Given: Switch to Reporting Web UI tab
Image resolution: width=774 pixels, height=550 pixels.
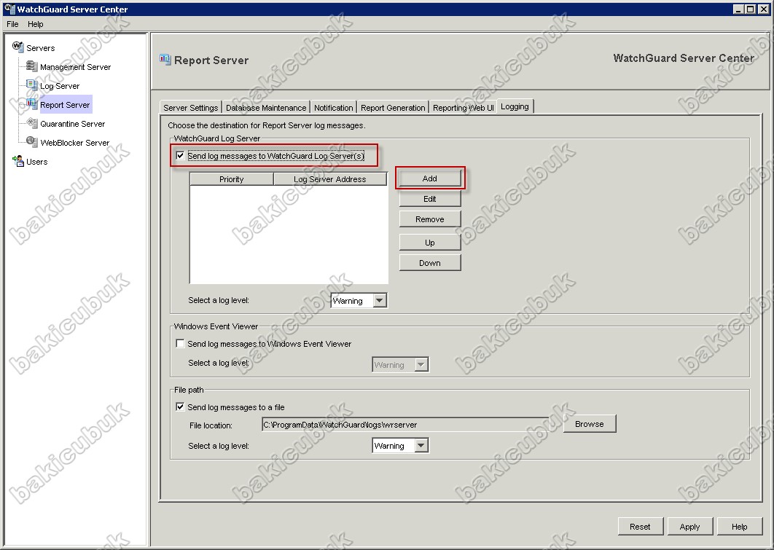Looking at the screenshot, I should (464, 108).
